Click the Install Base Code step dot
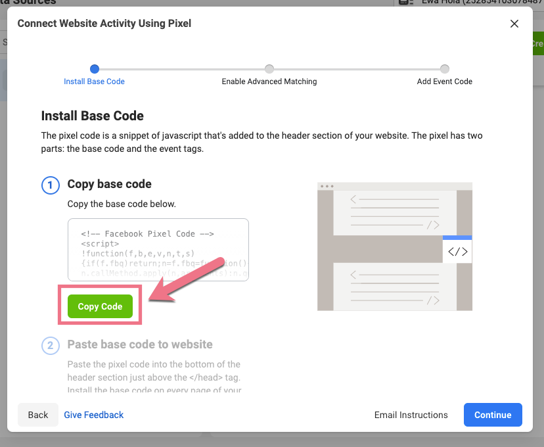The height and width of the screenshot is (447, 544). point(95,68)
